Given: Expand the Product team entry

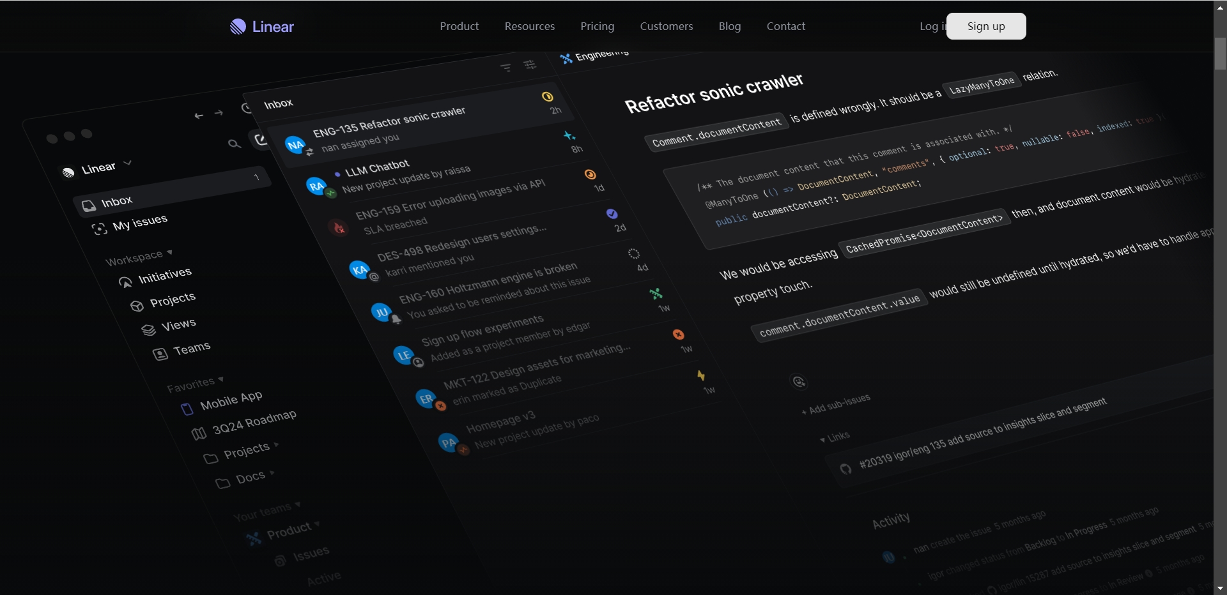Looking at the screenshot, I should click(284, 532).
